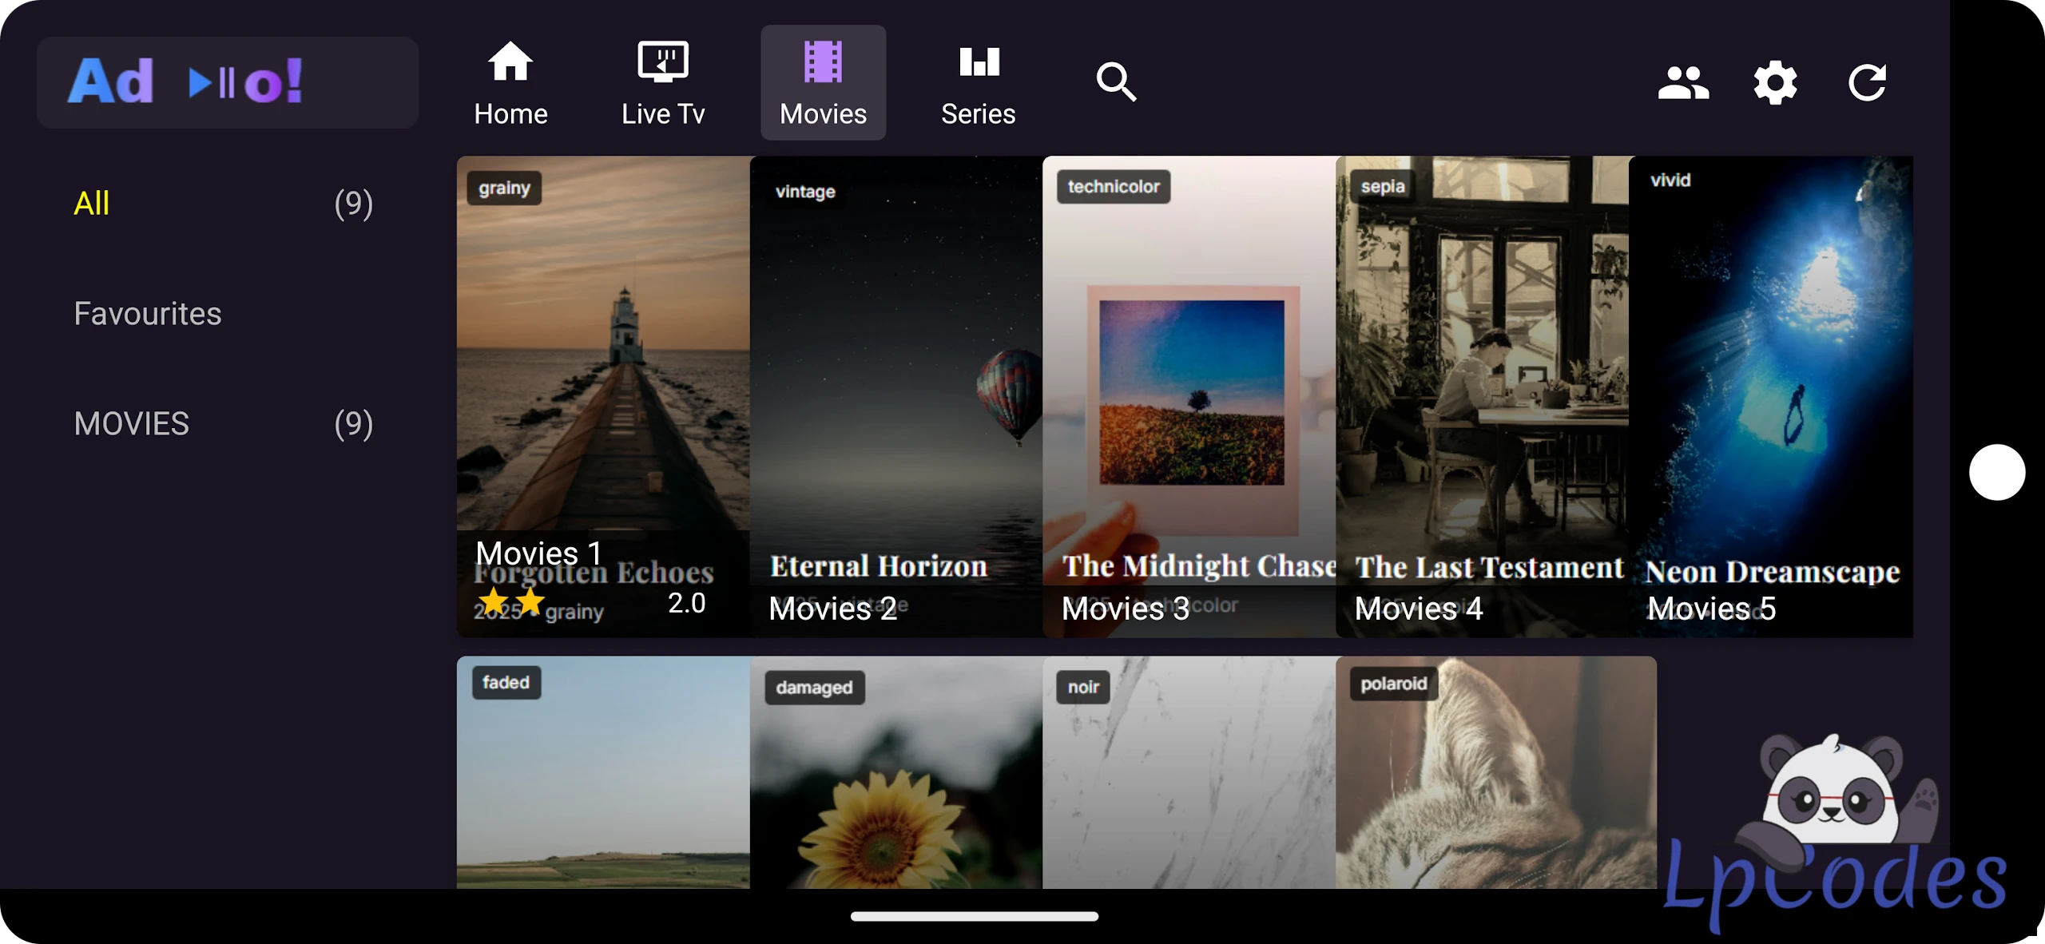Open the user profiles icon
This screenshot has width=2045, height=944.
coord(1683,82)
